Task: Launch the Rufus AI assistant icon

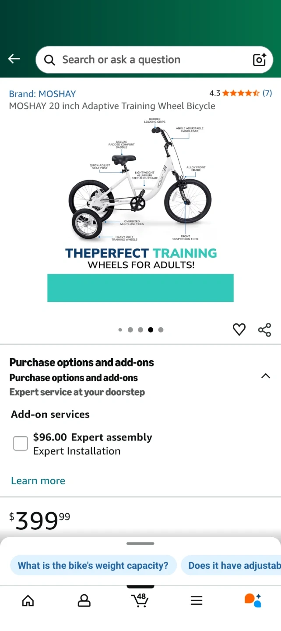Action: (x=253, y=600)
